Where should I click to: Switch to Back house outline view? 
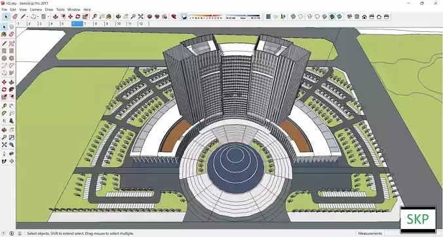tap(379, 16)
